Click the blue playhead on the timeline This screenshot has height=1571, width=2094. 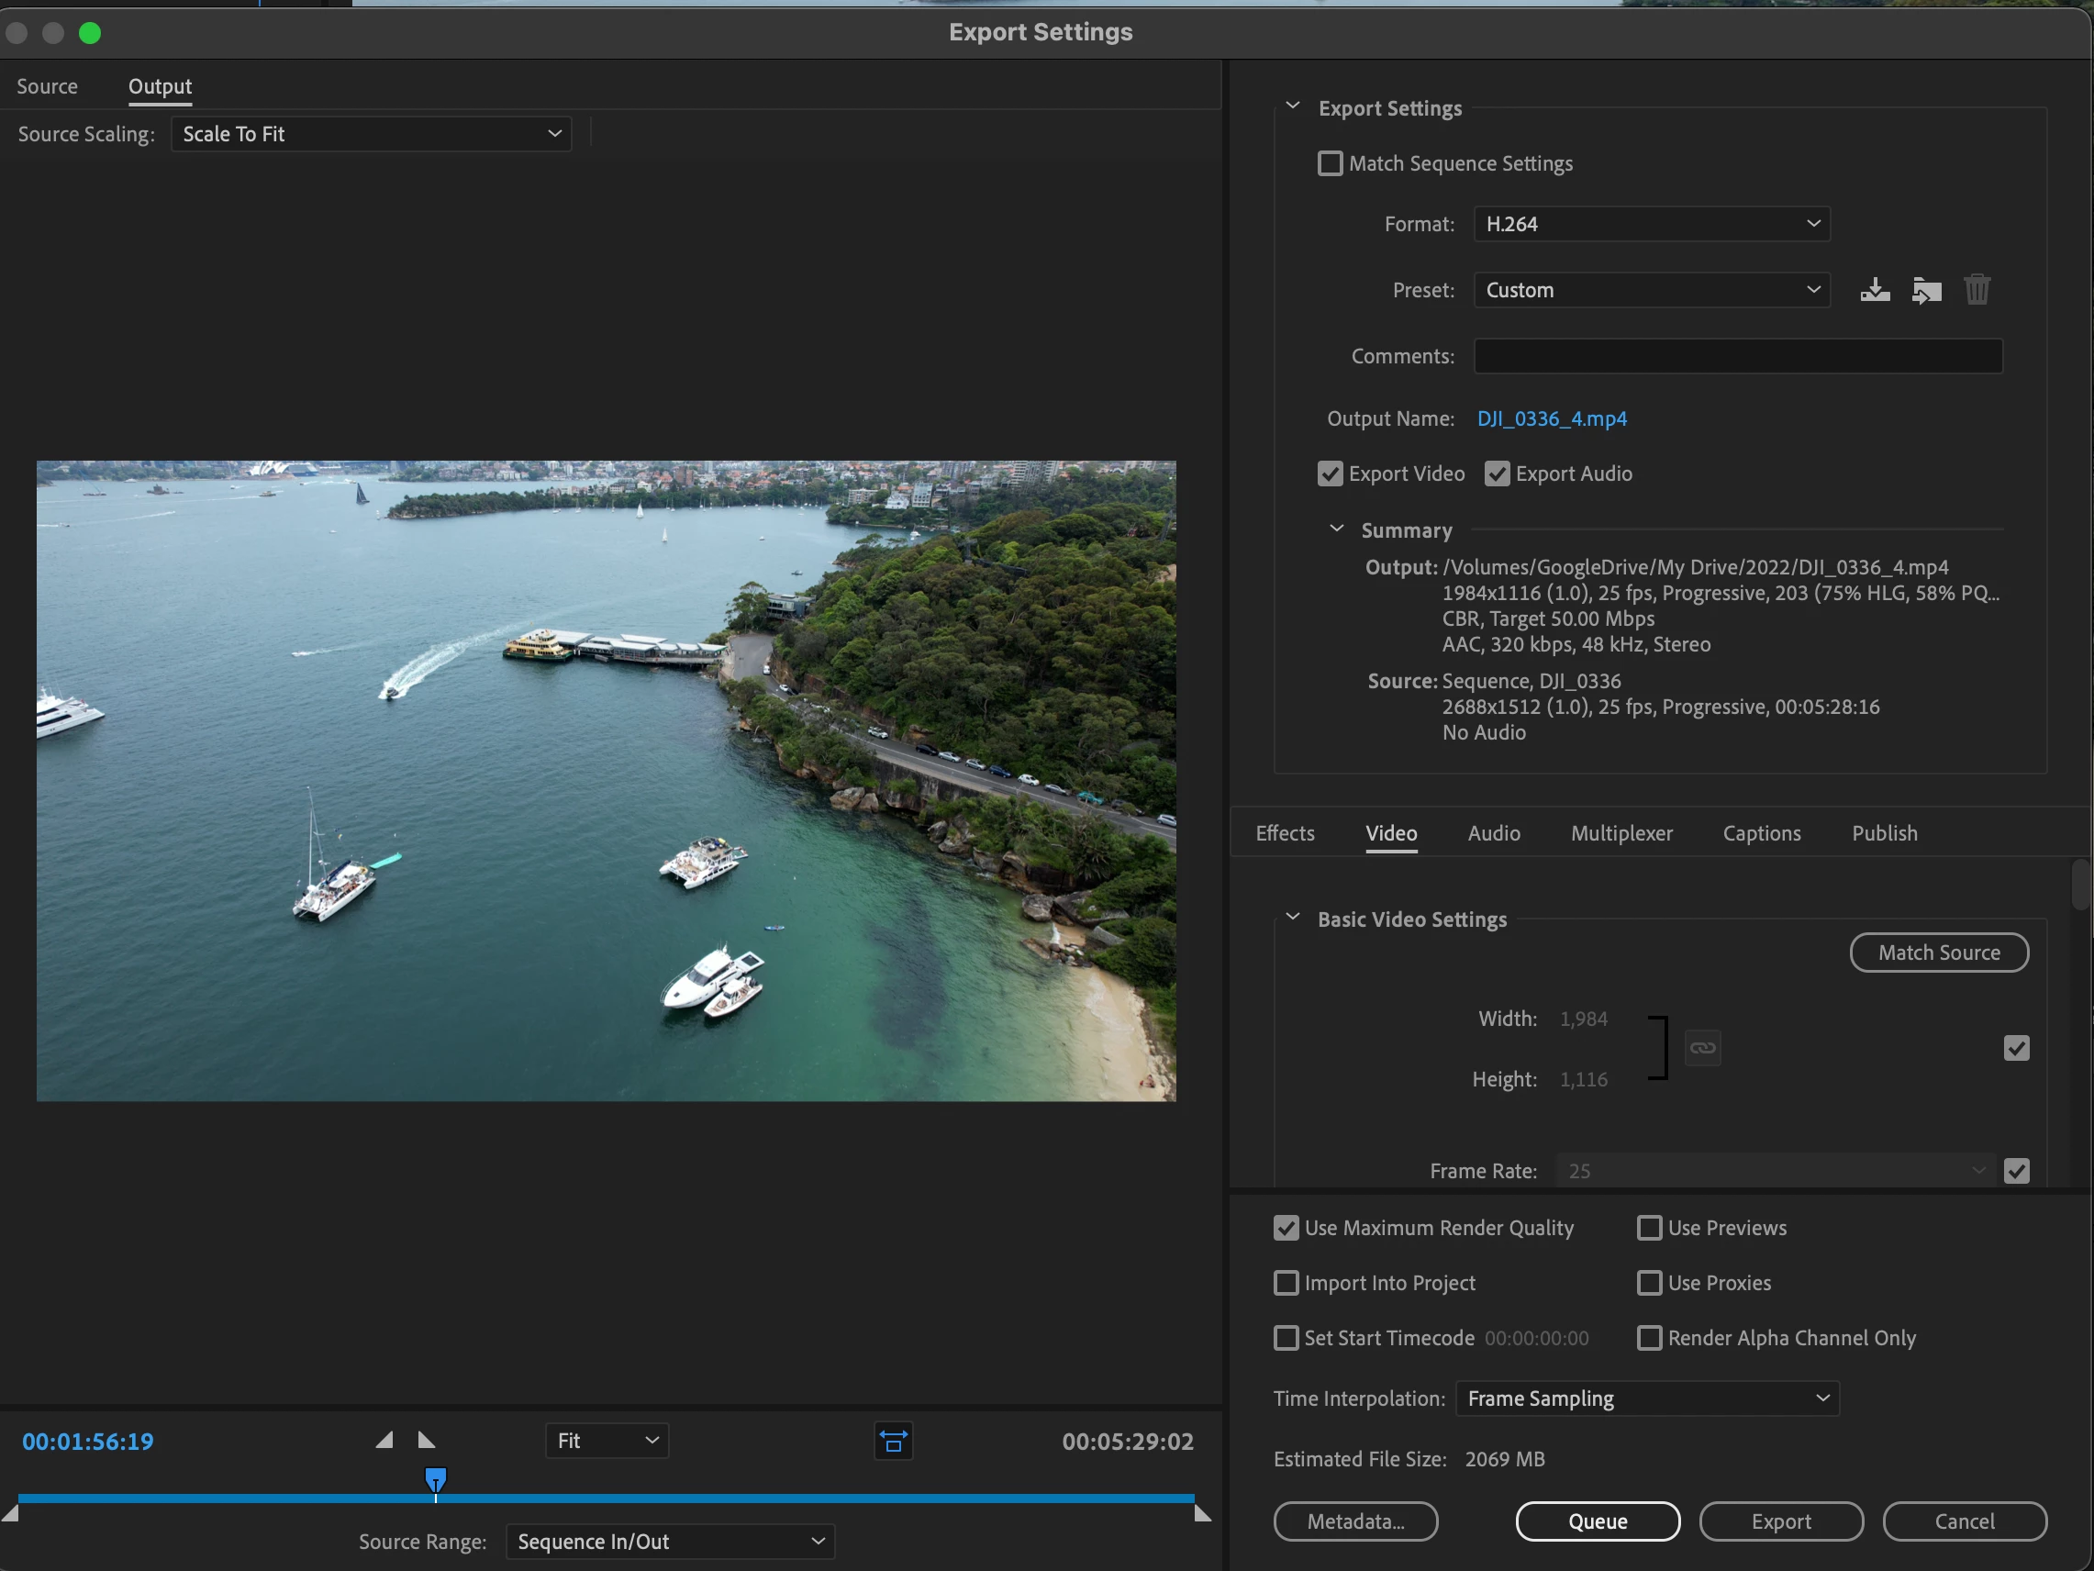coord(436,1479)
